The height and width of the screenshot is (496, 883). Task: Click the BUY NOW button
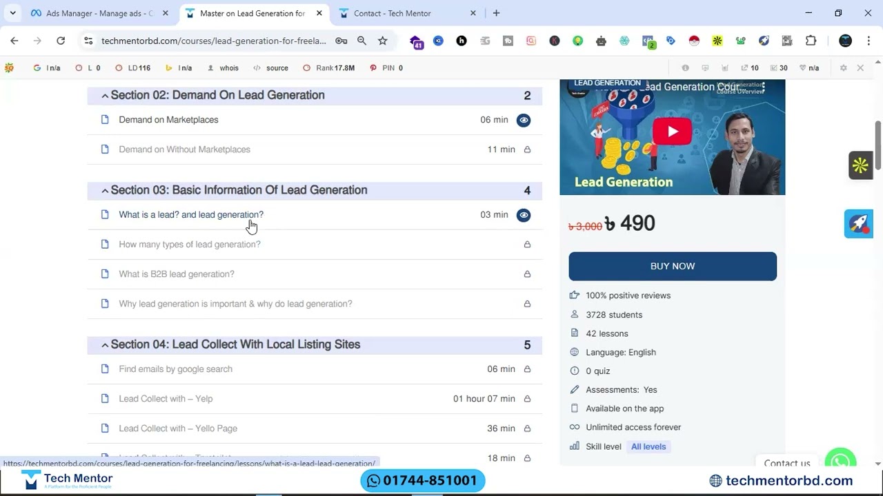coord(673,266)
